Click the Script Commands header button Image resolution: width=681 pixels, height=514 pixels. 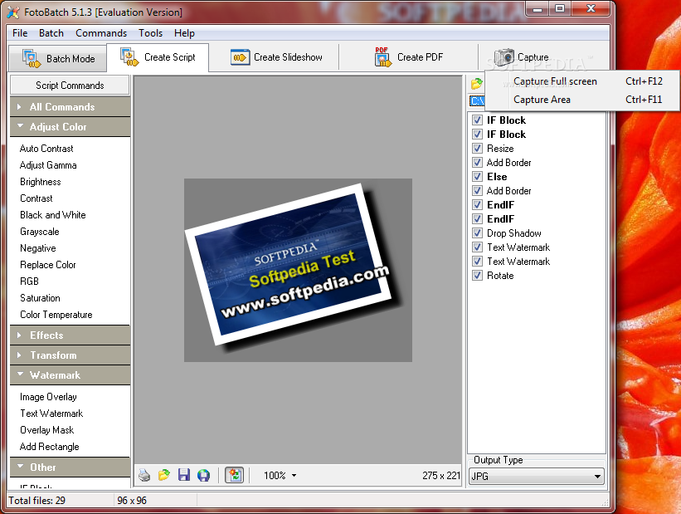(x=70, y=86)
